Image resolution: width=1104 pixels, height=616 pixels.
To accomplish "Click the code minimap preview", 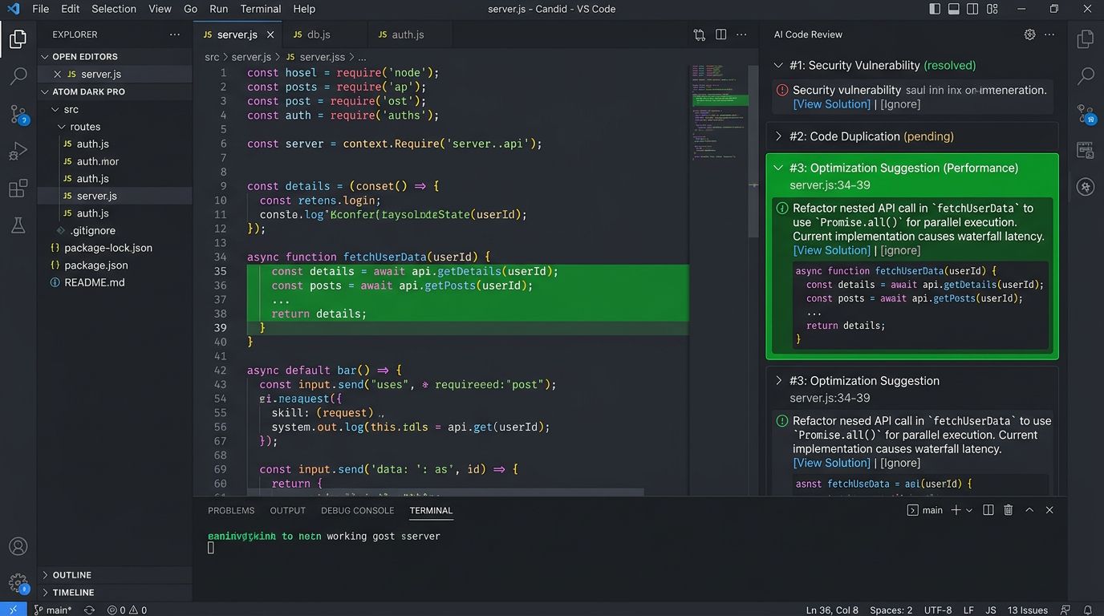I will (719, 112).
